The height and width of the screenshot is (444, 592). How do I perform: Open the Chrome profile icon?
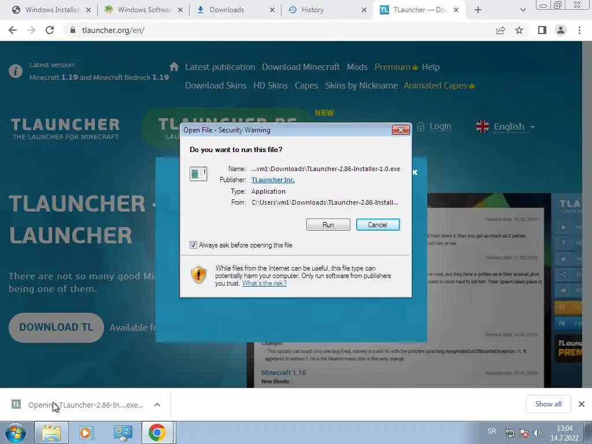561,30
